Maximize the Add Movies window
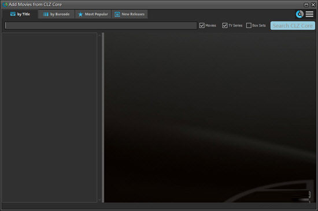The image size is (318, 211). pos(306,5)
